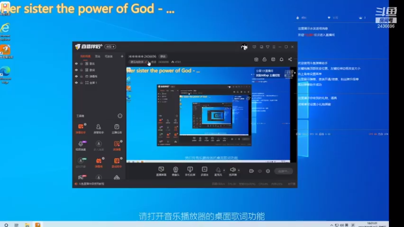Click the gift box icon above preview
Image resolution: width=404 pixels, height=227 pixels.
(x=256, y=60)
